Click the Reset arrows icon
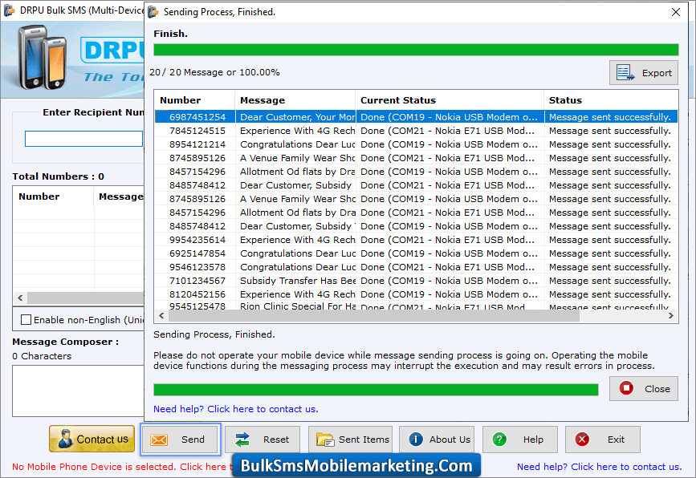Viewport: 696px width, 478px height. (x=242, y=440)
